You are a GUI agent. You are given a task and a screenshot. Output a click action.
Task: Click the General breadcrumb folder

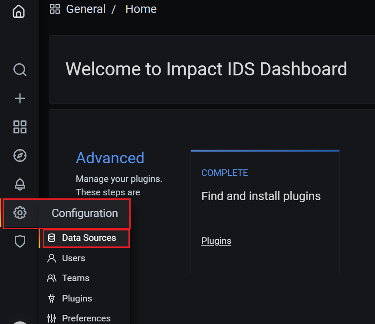(86, 9)
